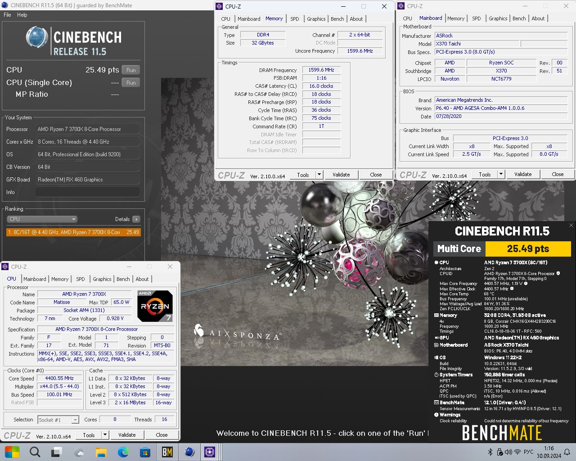
Task: Click Ranking Details arrow icon
Action: [136, 219]
